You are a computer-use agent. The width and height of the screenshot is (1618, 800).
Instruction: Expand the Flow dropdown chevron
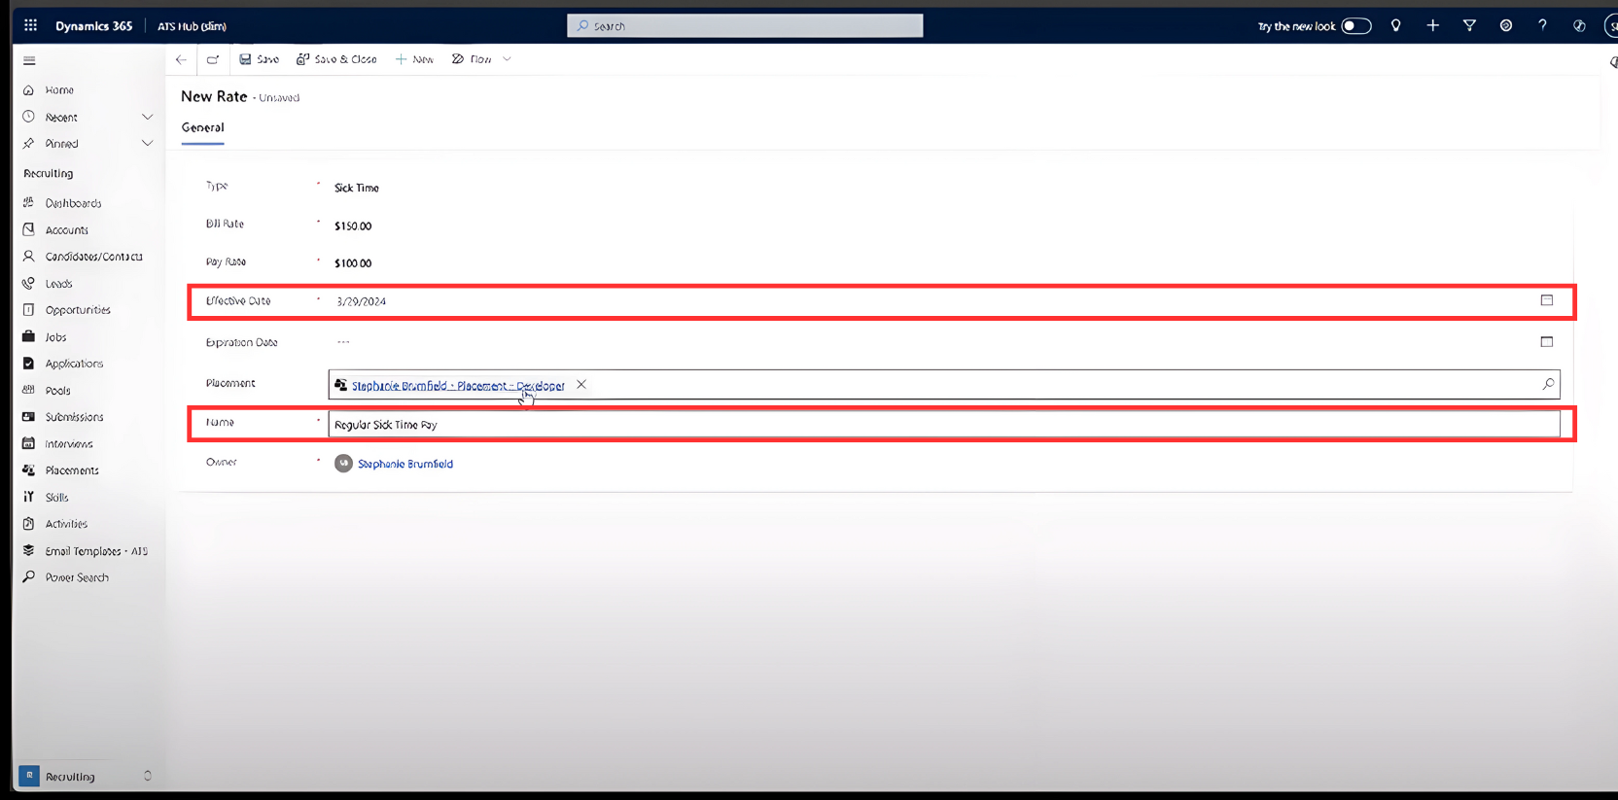(x=507, y=59)
